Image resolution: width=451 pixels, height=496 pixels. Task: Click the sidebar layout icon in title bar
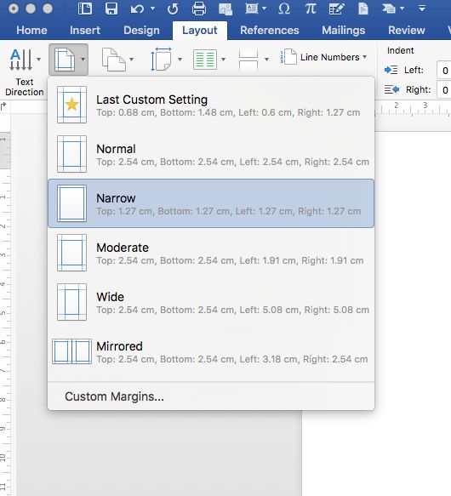click(x=85, y=9)
